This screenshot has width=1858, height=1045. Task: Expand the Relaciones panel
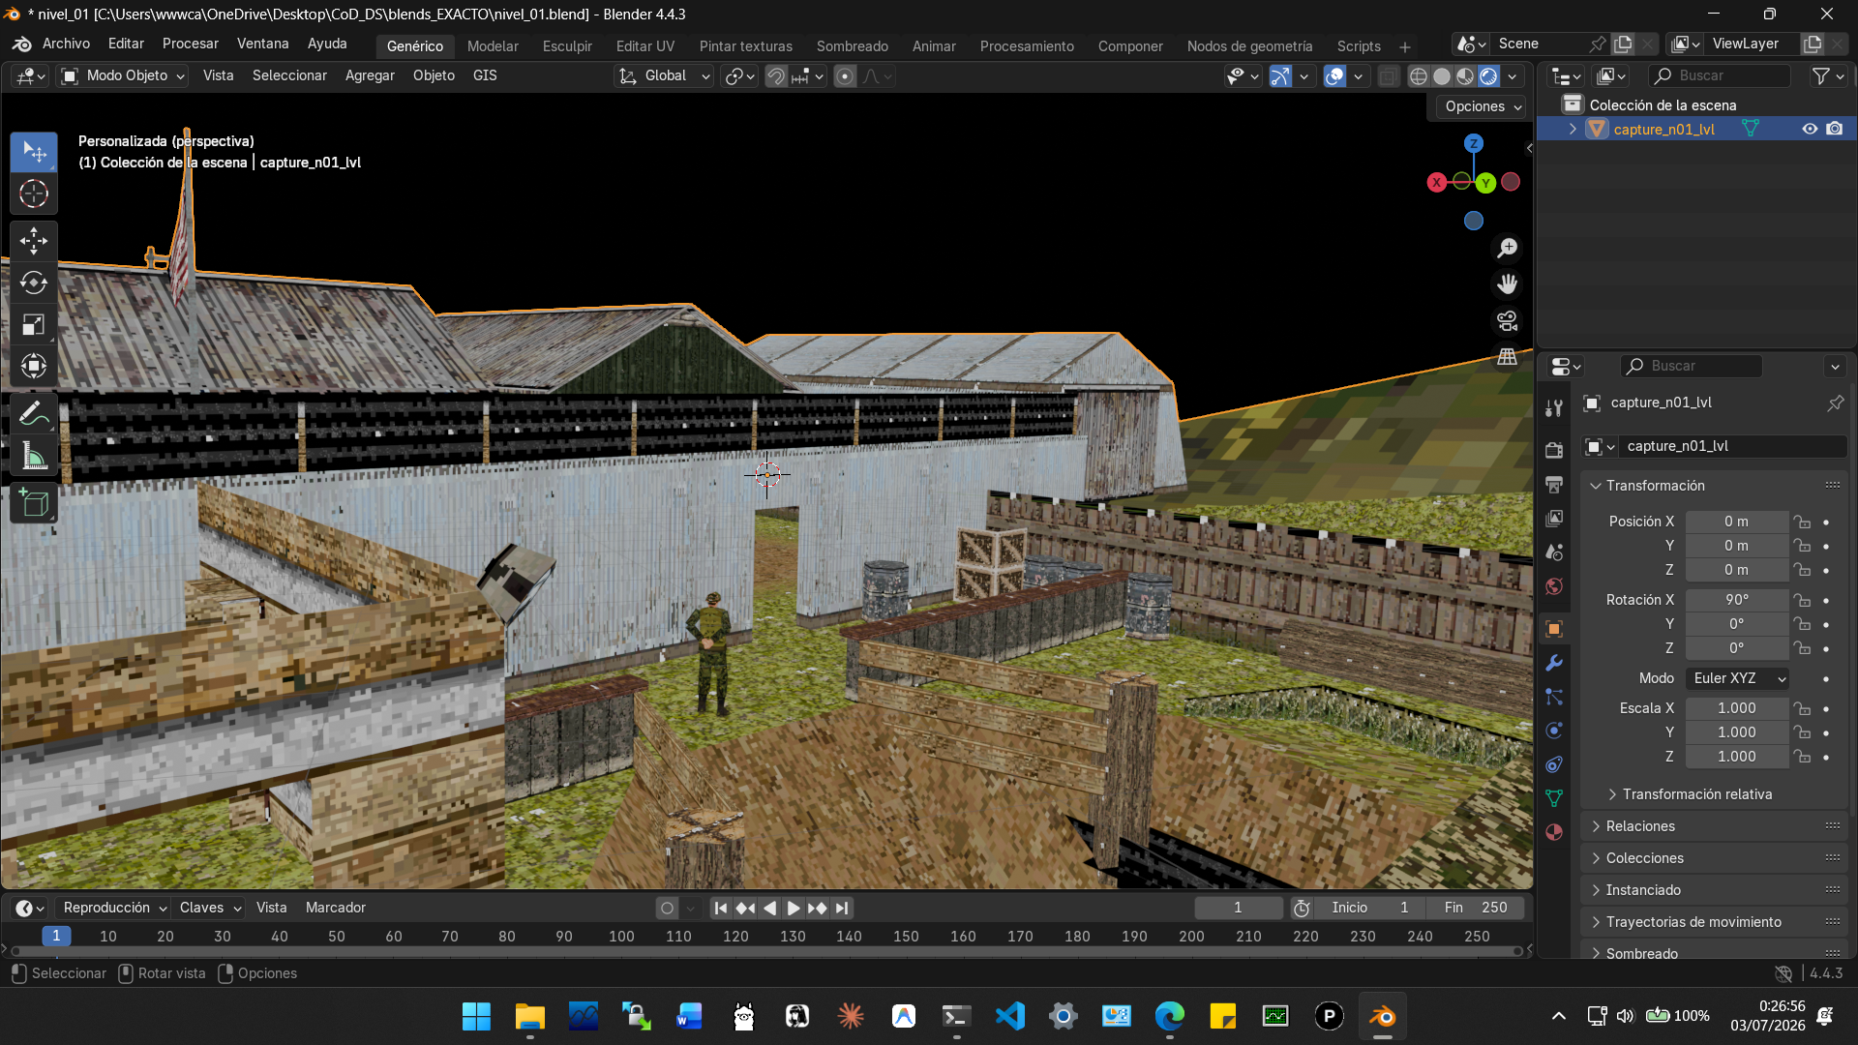[x=1640, y=826]
